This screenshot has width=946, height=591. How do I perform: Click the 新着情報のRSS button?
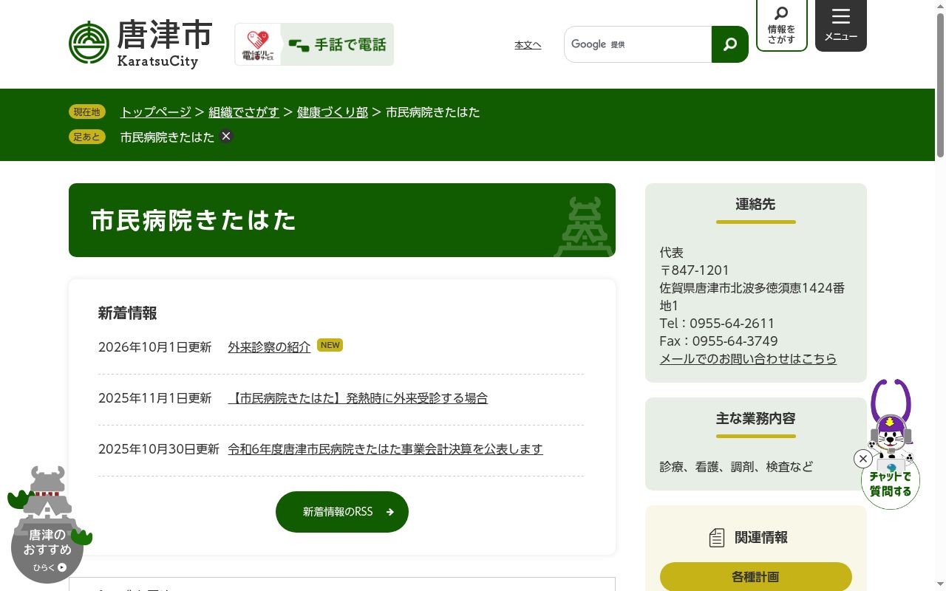click(342, 512)
